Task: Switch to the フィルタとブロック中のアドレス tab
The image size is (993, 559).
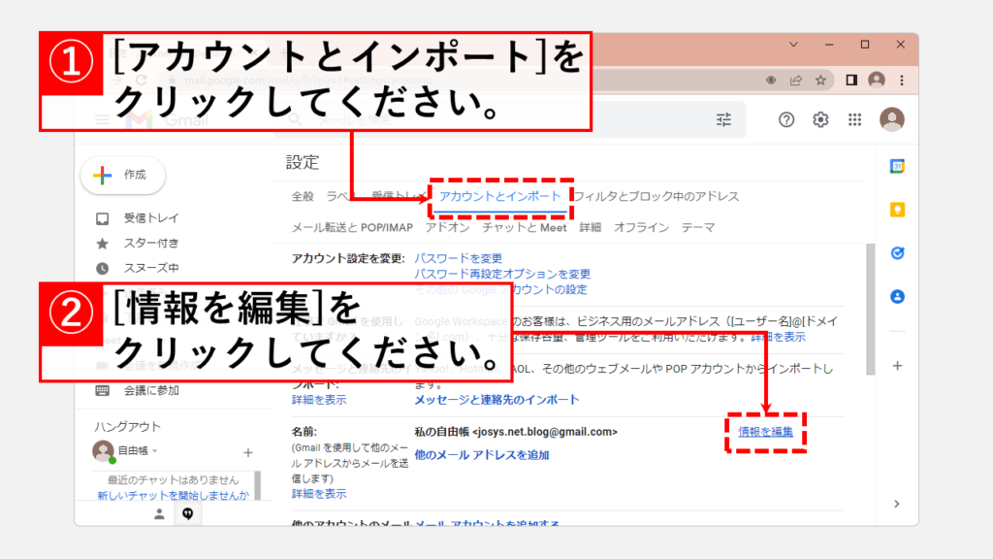Action: pyautogui.click(x=657, y=197)
